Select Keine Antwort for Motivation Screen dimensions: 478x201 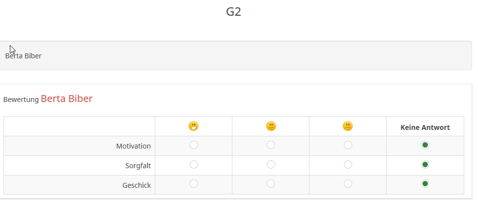pos(425,145)
